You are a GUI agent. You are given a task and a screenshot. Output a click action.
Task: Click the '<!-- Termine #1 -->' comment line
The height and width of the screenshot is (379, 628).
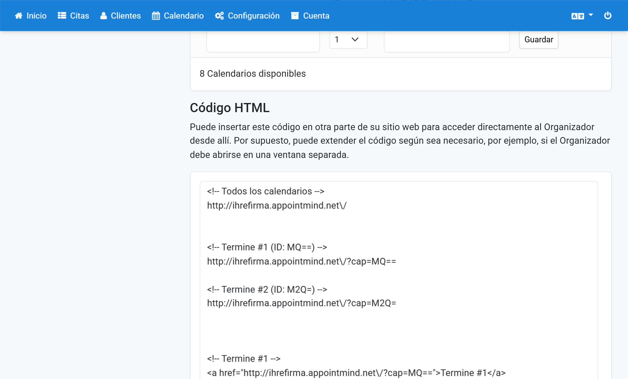click(244, 359)
